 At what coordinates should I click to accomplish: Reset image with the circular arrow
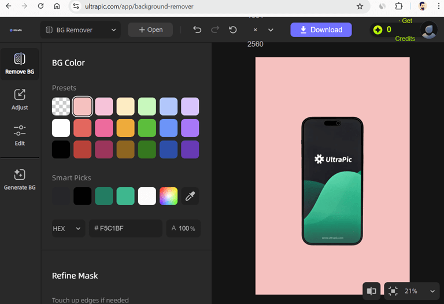233,29
